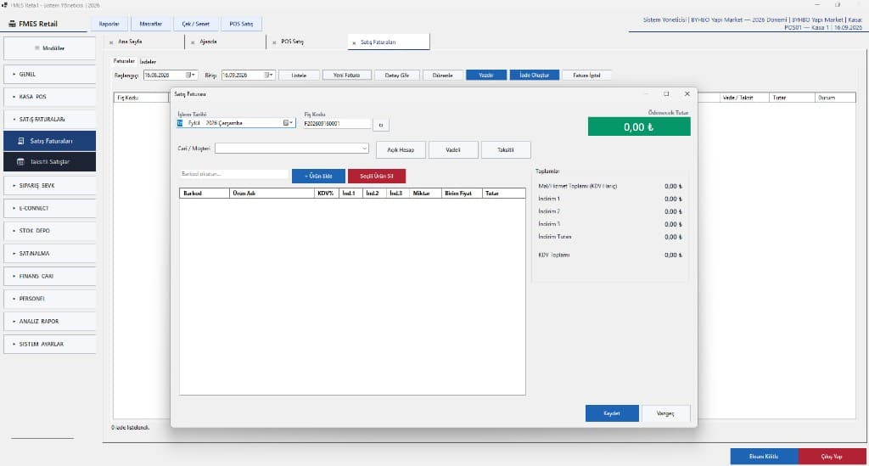Regenerate the Fiş Kodu with refresh button
869x466 pixels.
tap(381, 125)
